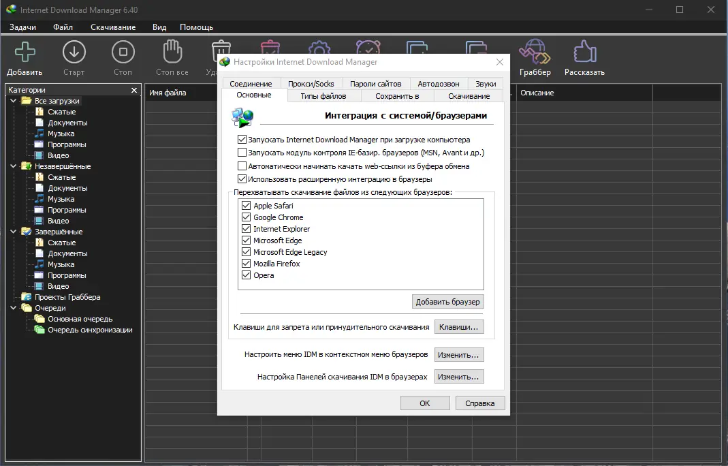
Task: Enable auto-download of clipboard web links checkbox
Action: [242, 166]
